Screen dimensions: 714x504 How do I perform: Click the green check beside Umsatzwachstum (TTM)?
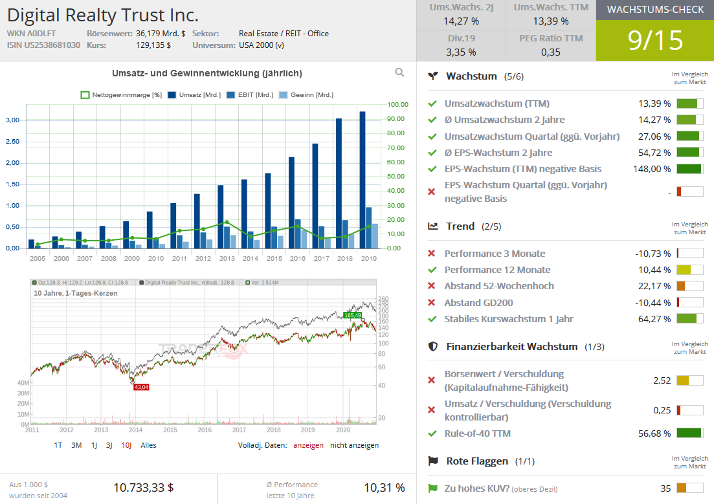point(432,104)
